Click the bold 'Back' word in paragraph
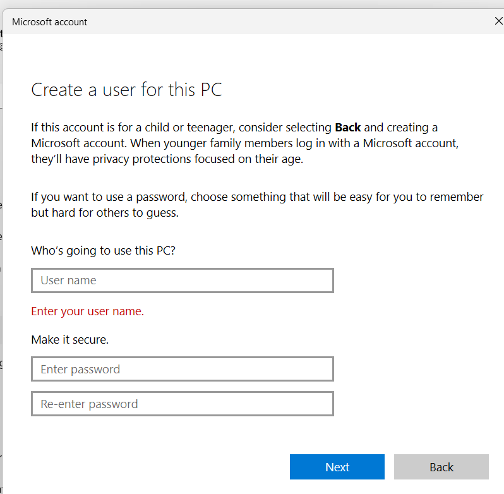Screen dimensions: 504x494 click(x=348, y=127)
